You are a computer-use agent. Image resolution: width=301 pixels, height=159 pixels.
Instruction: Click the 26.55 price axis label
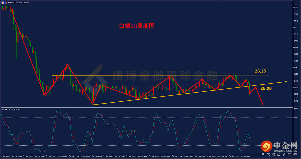click(296, 61)
